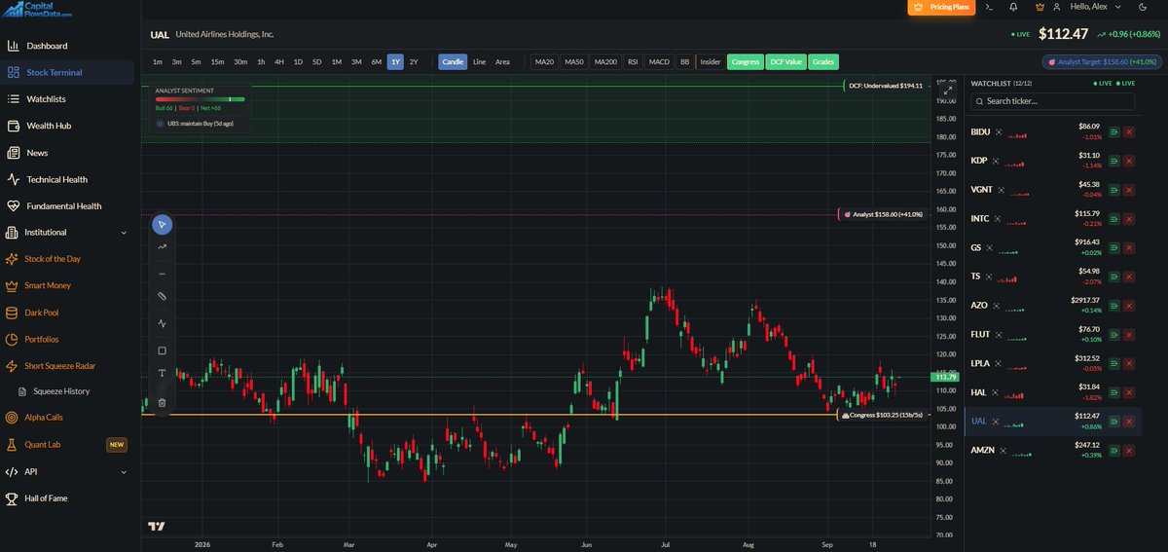The width and height of the screenshot is (1168, 552).
Task: Toggle the Insider overlay
Action: click(x=711, y=62)
